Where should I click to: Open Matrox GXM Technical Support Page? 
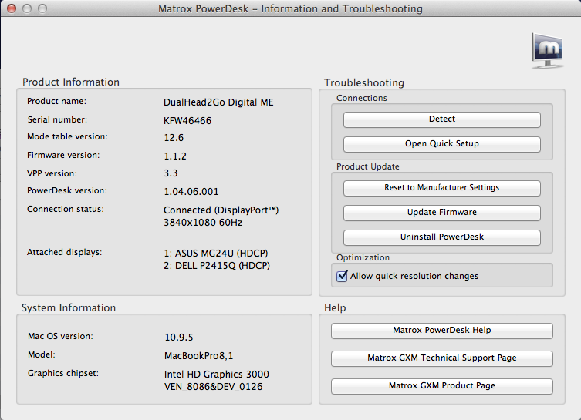[441, 358]
